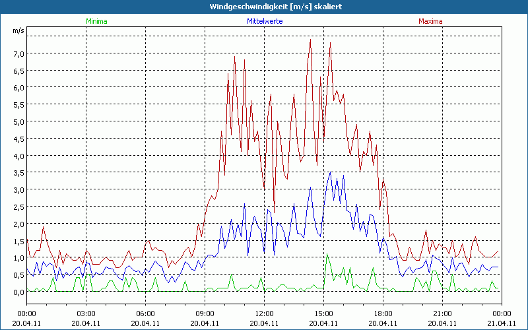
Task: Click the 3,5 y-axis value
Action: point(19,173)
